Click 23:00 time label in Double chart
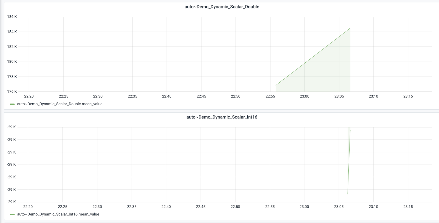 [x=304, y=96]
